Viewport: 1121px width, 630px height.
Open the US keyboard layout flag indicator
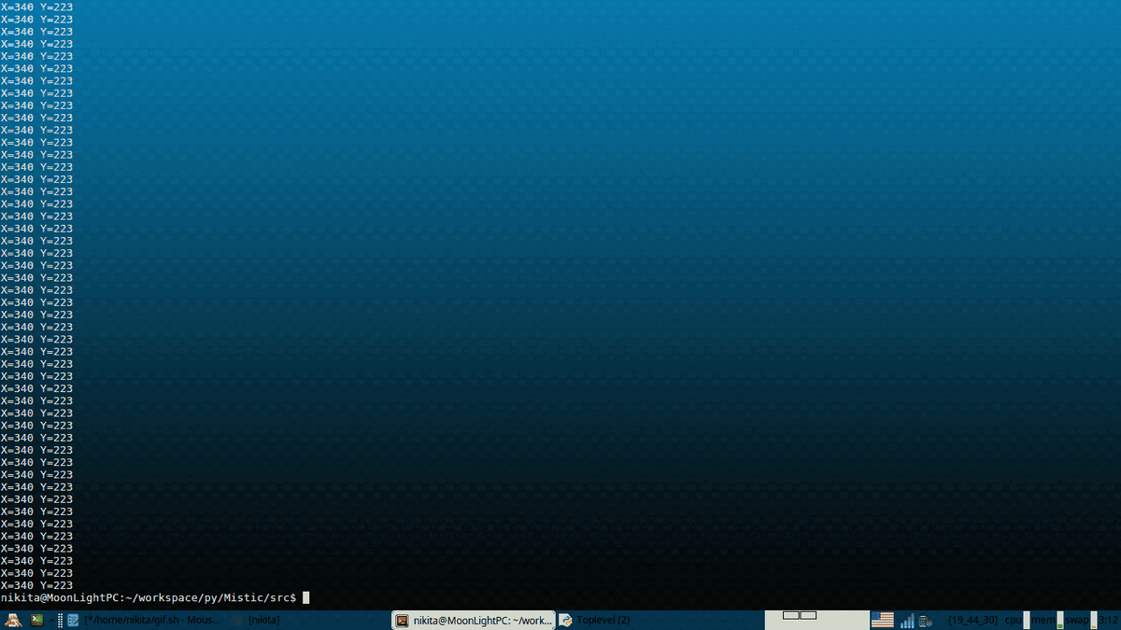[x=883, y=620]
